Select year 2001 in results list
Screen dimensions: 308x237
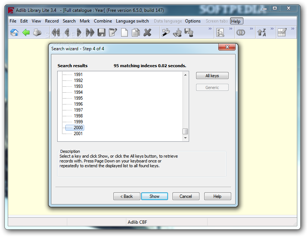78,134
